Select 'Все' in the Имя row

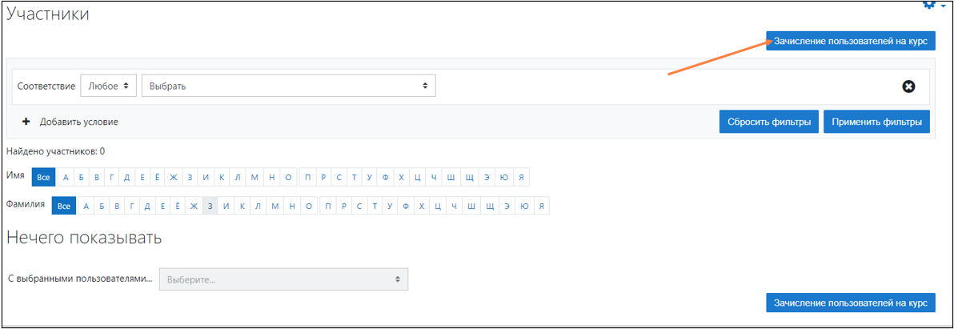(x=43, y=178)
